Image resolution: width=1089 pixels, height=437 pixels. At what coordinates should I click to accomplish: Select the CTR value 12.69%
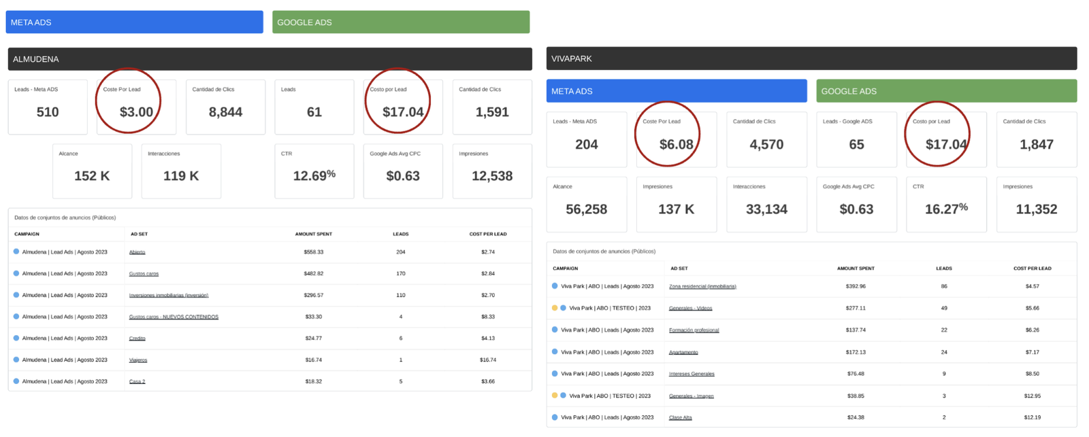pos(314,176)
